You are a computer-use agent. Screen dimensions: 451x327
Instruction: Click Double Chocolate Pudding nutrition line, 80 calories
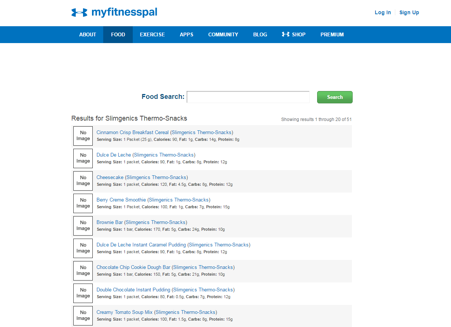[x=163, y=297]
